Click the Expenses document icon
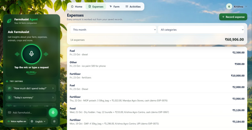Screen dimensions: 252x130 click(x=90, y=7)
